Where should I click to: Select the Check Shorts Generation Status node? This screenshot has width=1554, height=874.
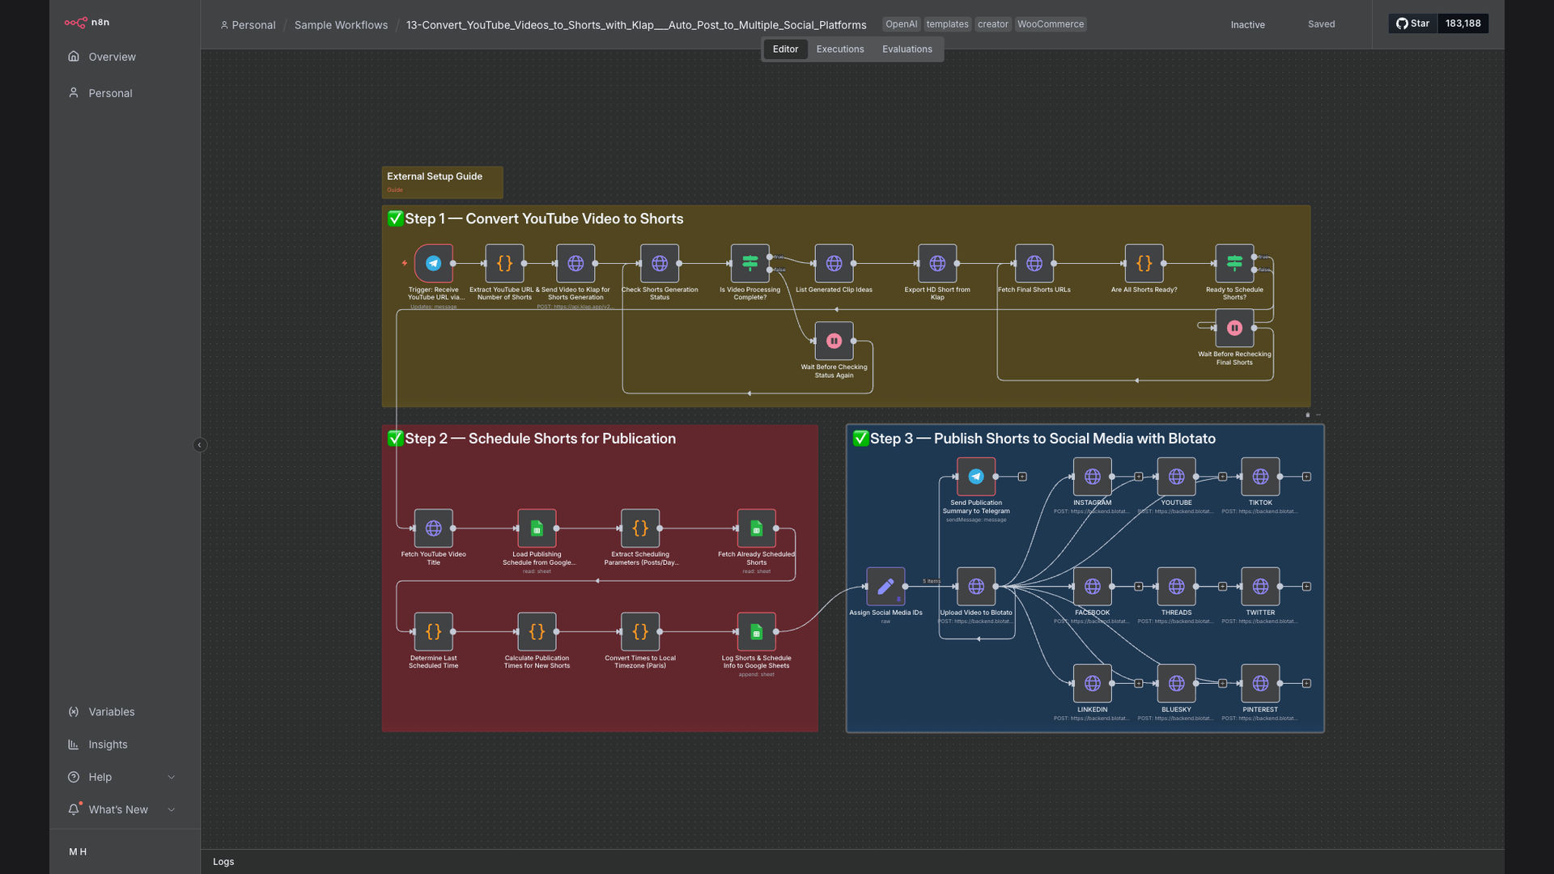coord(660,263)
